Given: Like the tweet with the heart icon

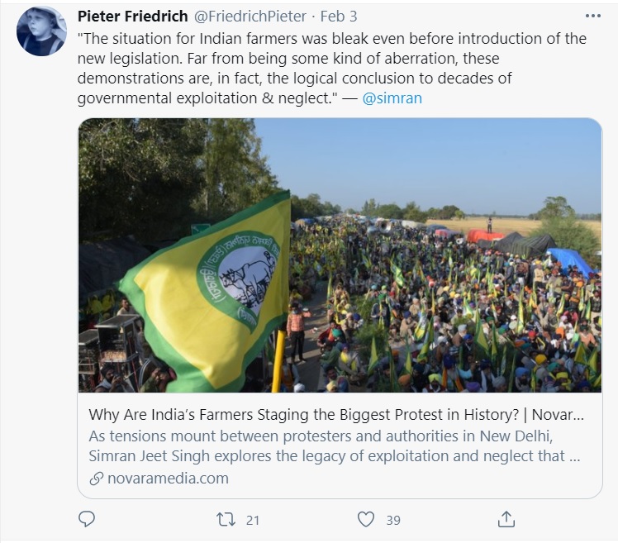Looking at the screenshot, I should (366, 519).
